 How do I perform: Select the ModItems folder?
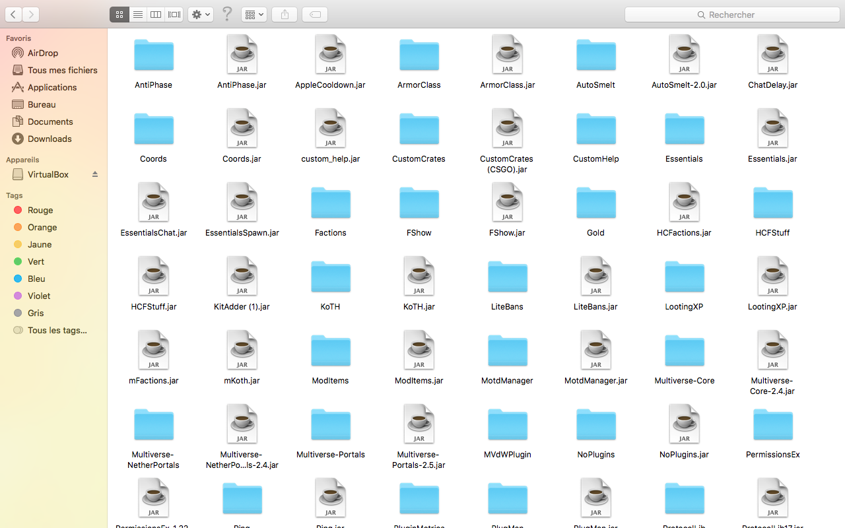(x=331, y=351)
